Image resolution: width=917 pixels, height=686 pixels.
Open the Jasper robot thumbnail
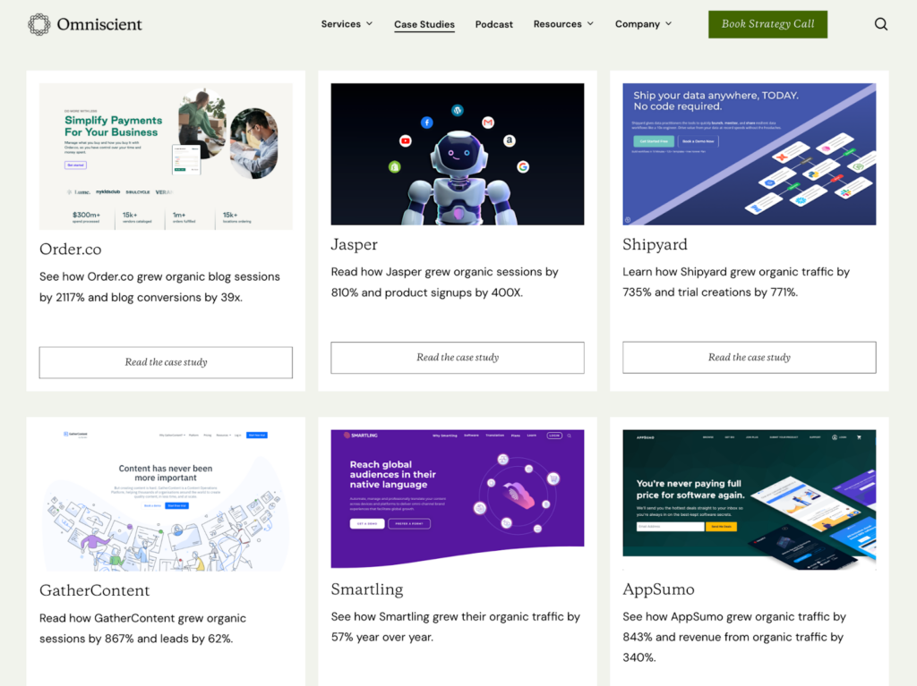[458, 154]
